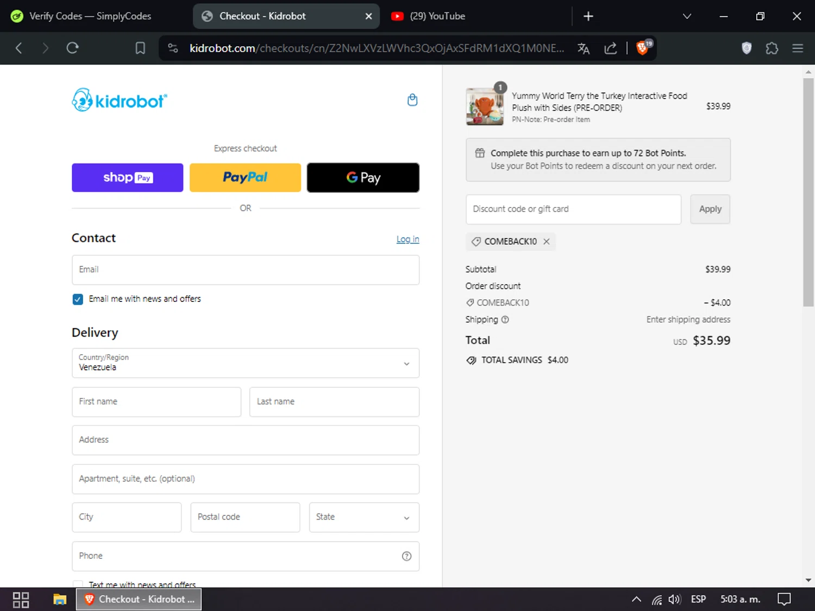Image resolution: width=815 pixels, height=611 pixels.
Task: Click the Log in link
Action: [407, 240]
